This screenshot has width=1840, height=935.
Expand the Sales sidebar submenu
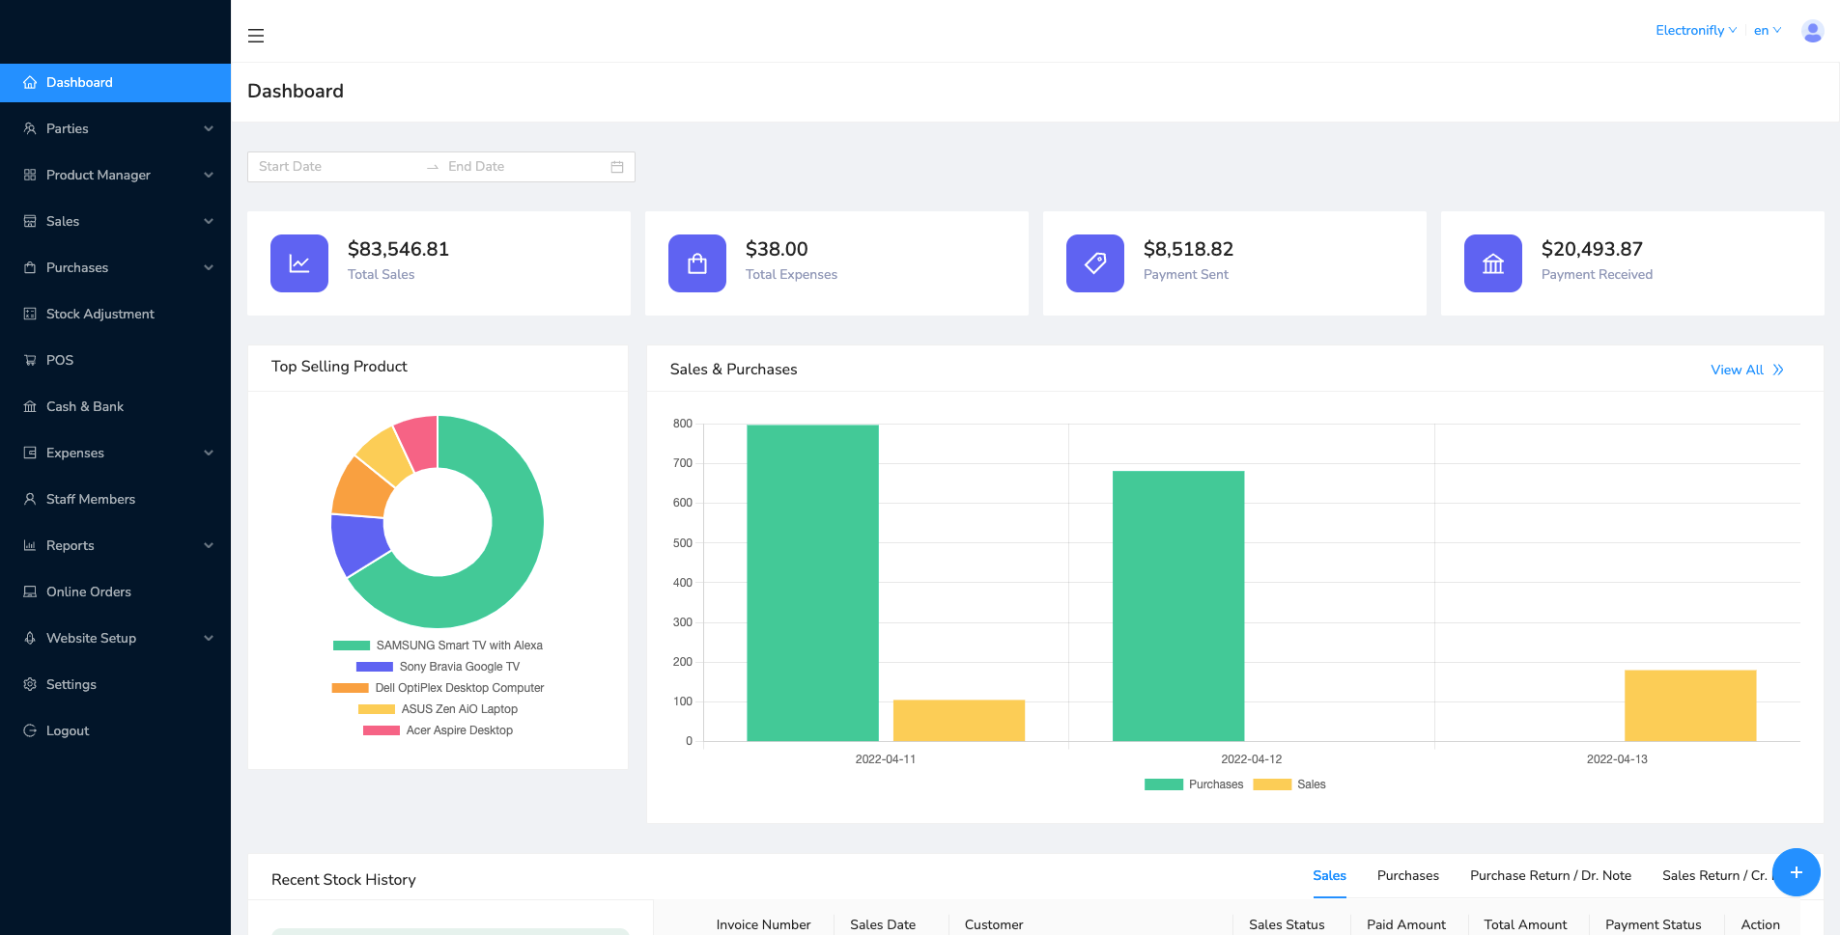pyautogui.click(x=116, y=221)
